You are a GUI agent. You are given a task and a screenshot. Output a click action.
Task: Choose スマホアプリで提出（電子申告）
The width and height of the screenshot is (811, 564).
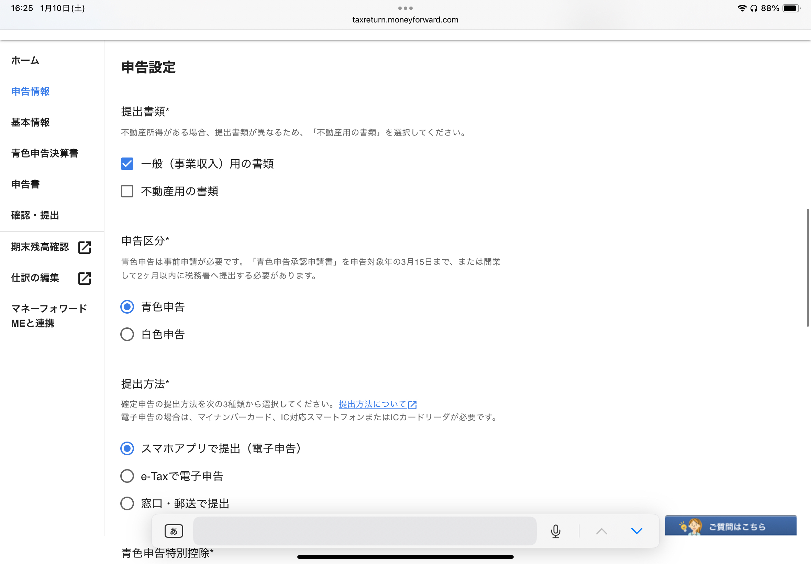coord(127,448)
